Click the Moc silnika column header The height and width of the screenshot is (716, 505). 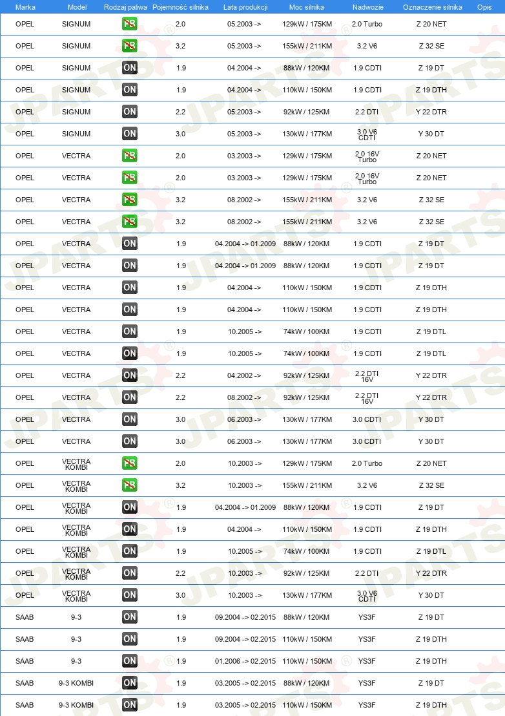click(x=307, y=7)
